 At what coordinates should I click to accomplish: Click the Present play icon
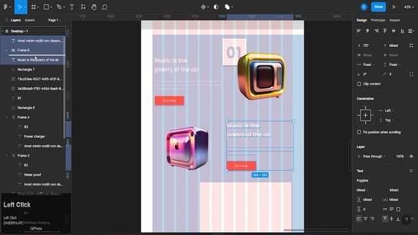coord(394,7)
